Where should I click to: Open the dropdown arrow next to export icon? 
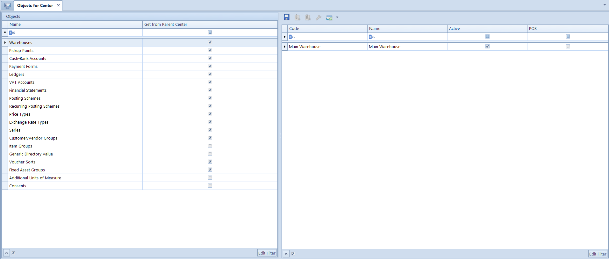337,18
